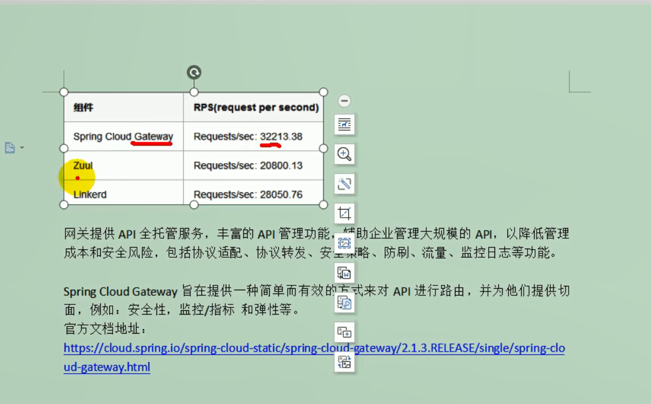The image size is (651, 404).
Task: Open the image layout options icon
Action: (x=344, y=125)
